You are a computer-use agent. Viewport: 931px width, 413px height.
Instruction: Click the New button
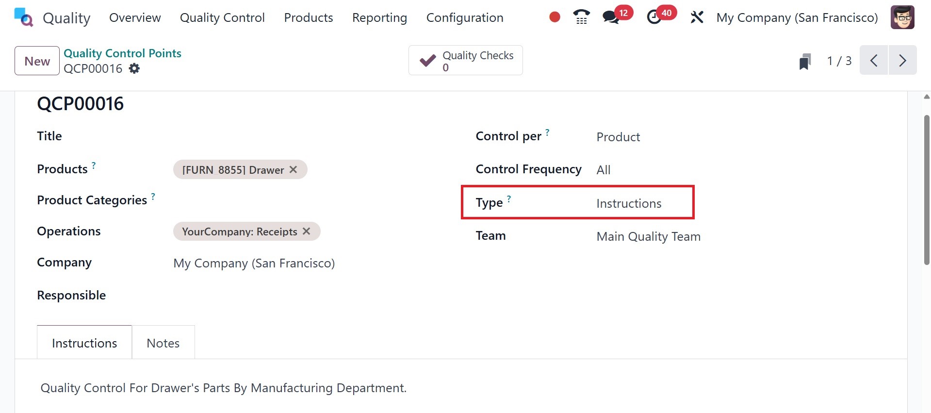coord(37,61)
